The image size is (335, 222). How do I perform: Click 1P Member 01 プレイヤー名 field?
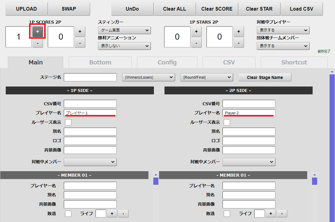click(90, 186)
